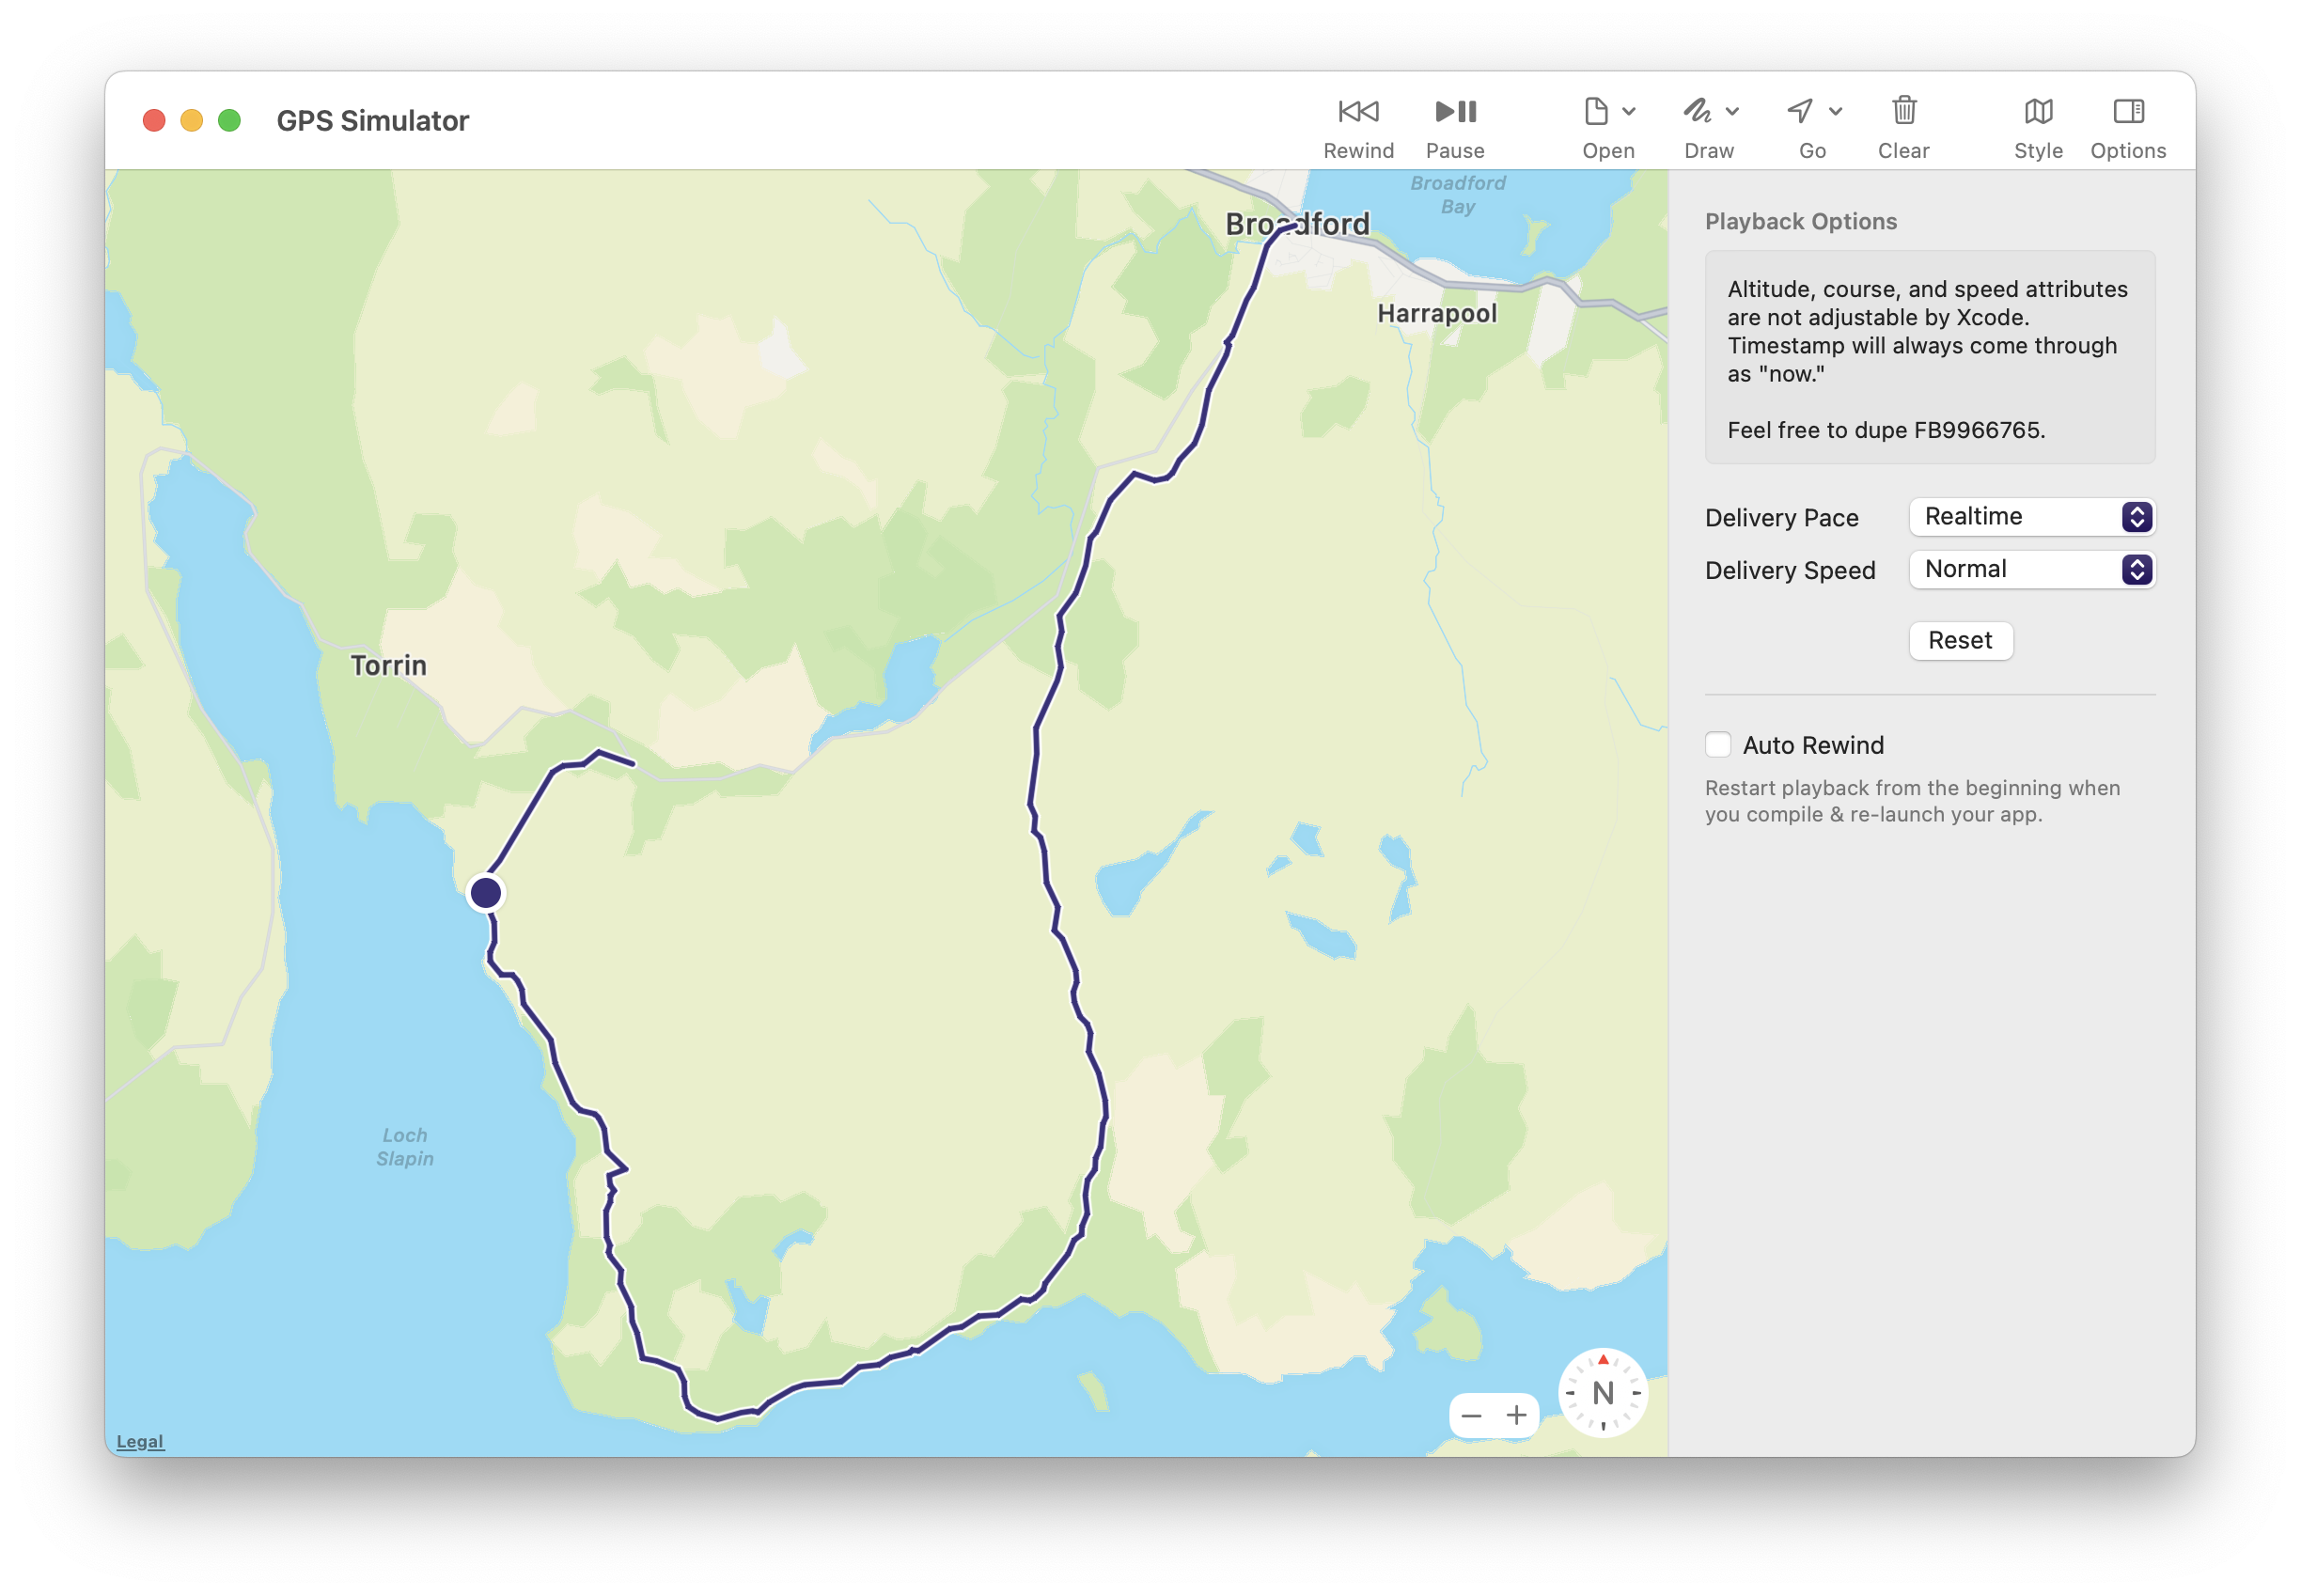Click the Harrapool label on map
This screenshot has height=1596, width=2301.
(x=1437, y=314)
